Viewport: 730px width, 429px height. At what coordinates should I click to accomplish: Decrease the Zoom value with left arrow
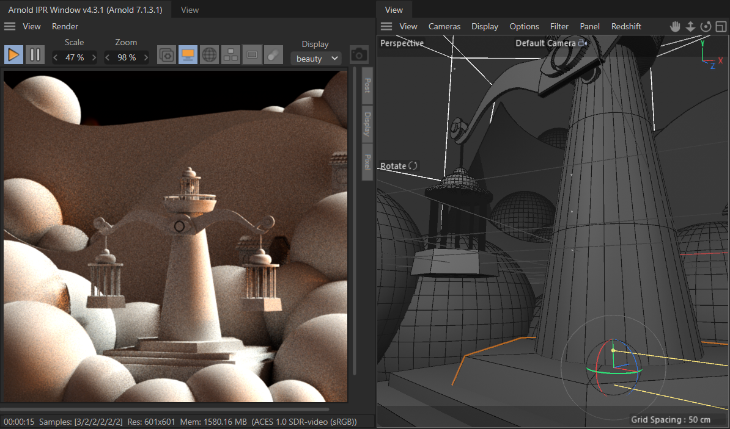pyautogui.click(x=108, y=57)
